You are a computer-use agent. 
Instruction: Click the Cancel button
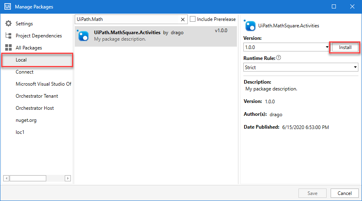point(344,193)
